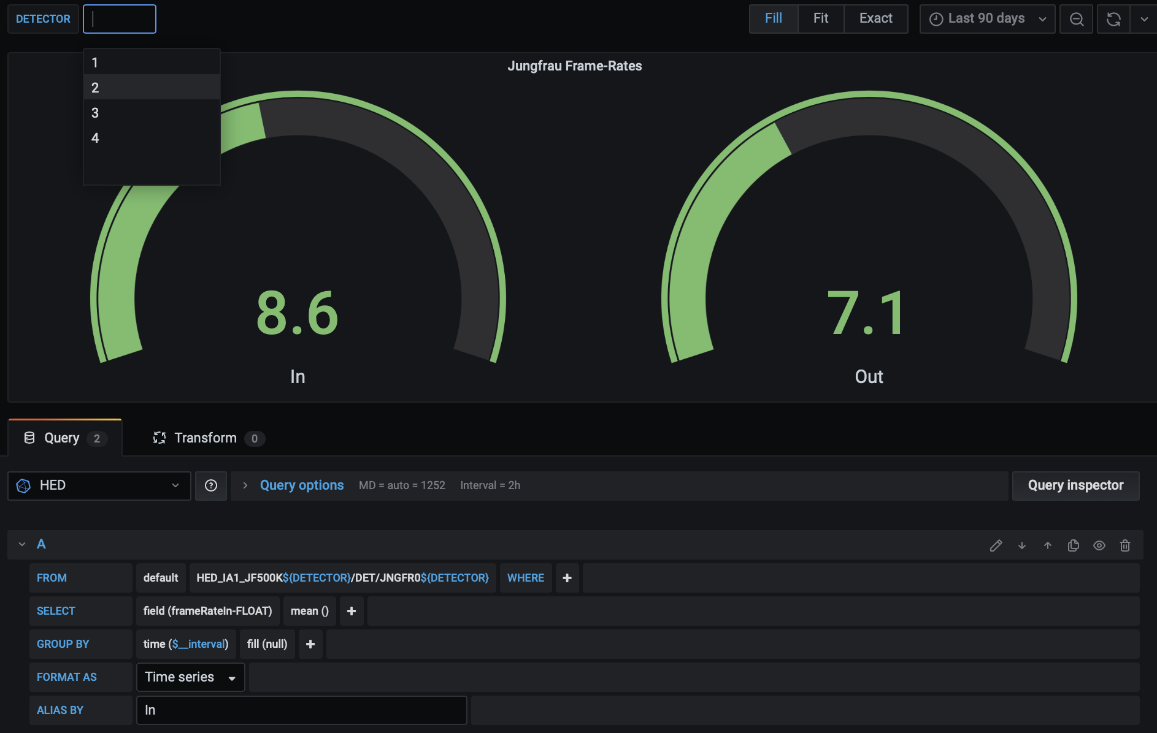
Task: Collapse query A with the chevron
Action: (x=22, y=544)
